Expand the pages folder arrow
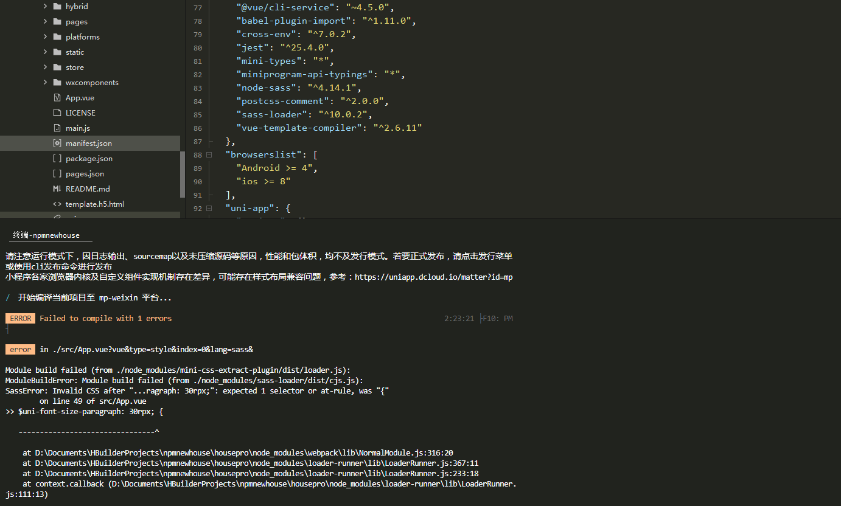The height and width of the screenshot is (506, 841). point(45,22)
